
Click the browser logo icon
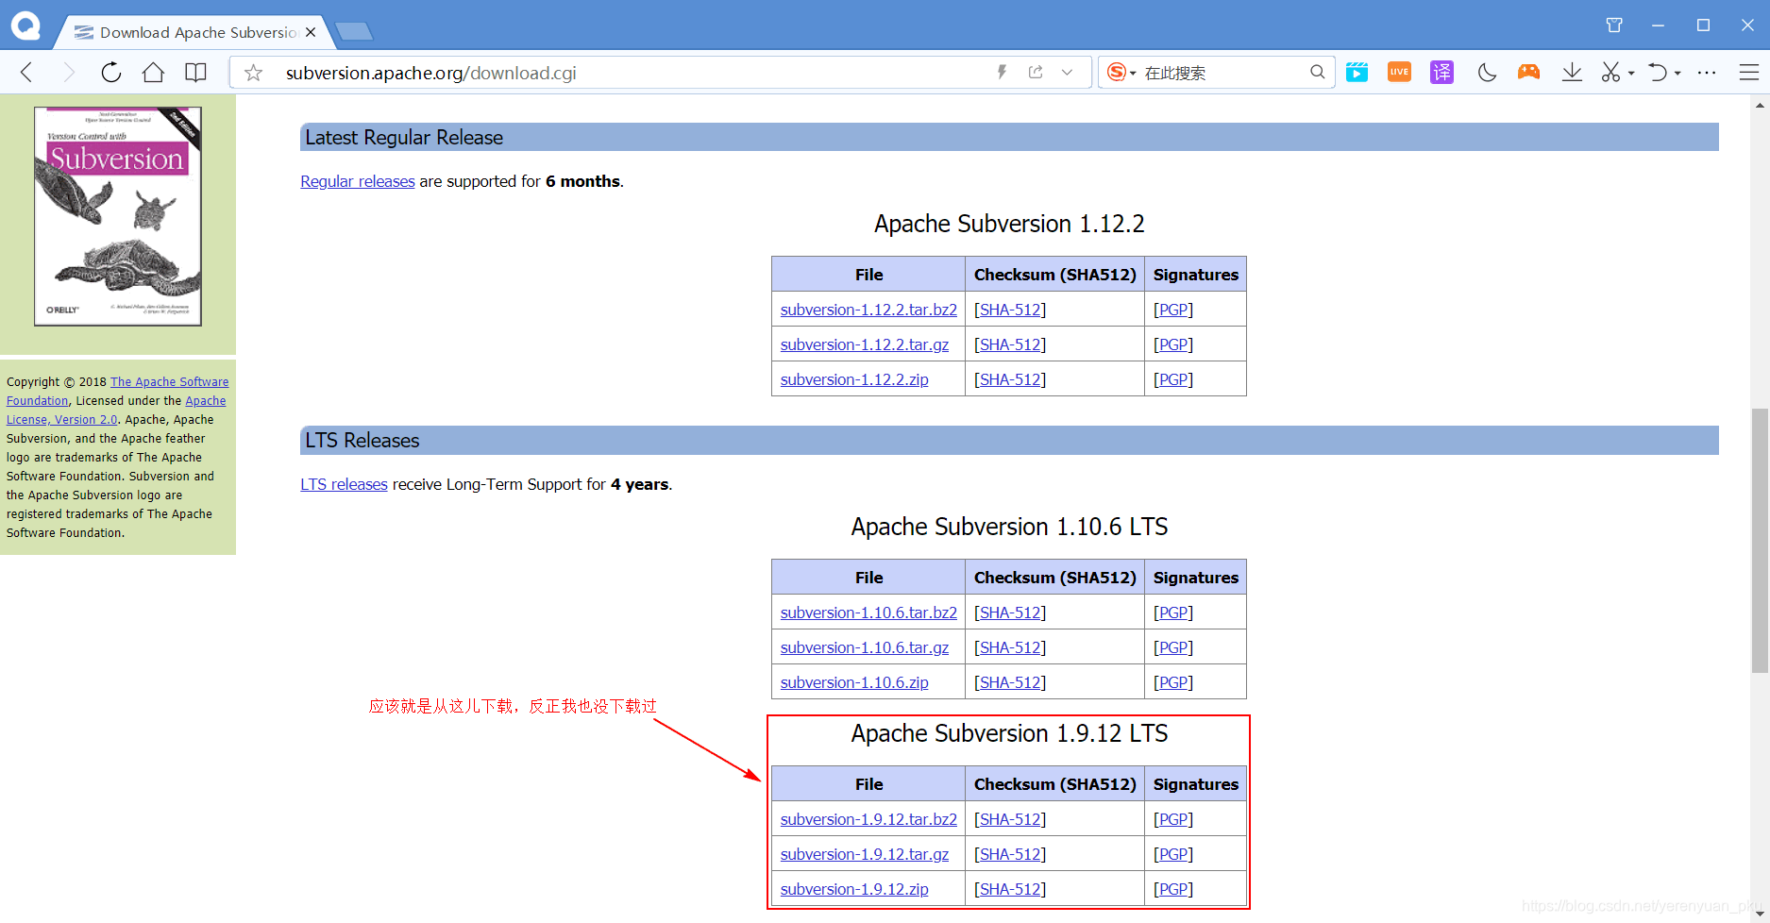click(x=25, y=25)
